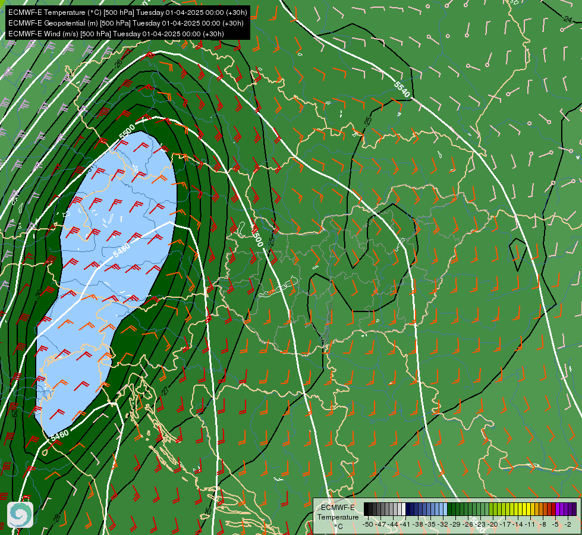Click the -47 legend tick value
This screenshot has width=582, height=535.
click(380, 524)
